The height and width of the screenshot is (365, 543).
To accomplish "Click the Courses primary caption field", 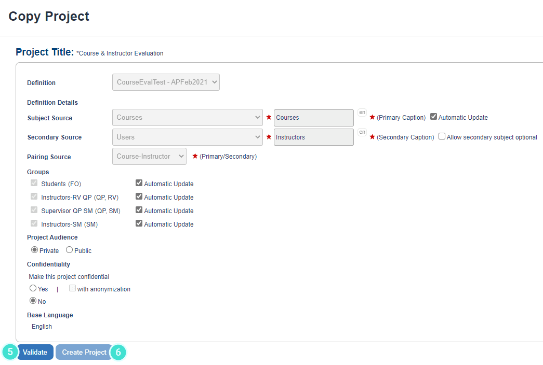I will coord(314,118).
